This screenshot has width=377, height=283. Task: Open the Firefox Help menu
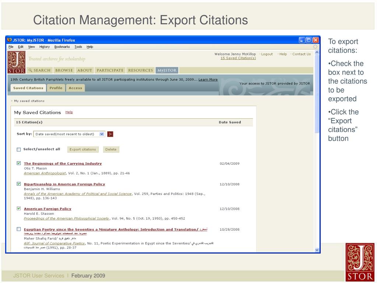point(90,47)
